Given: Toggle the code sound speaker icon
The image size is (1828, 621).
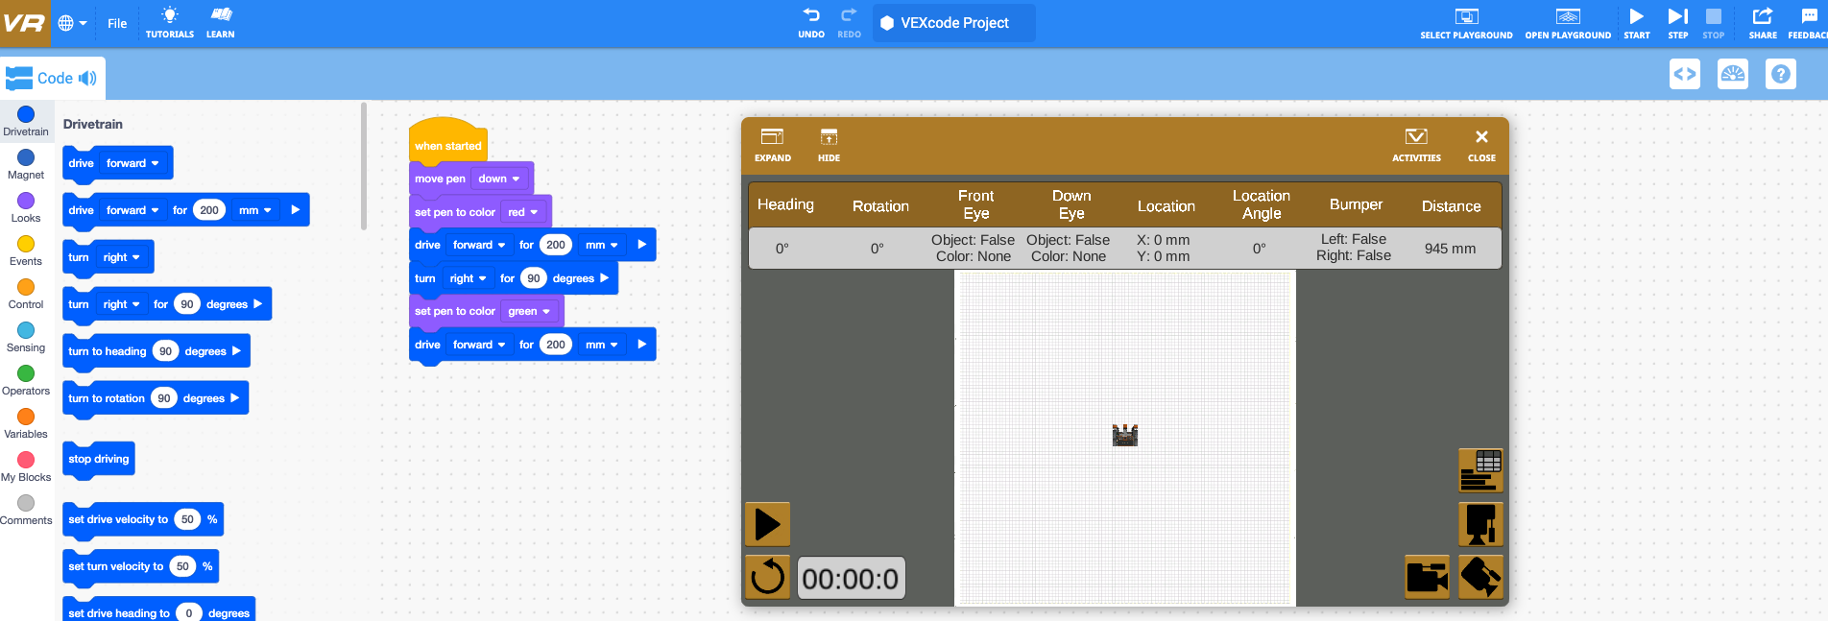Looking at the screenshot, I should tap(87, 79).
